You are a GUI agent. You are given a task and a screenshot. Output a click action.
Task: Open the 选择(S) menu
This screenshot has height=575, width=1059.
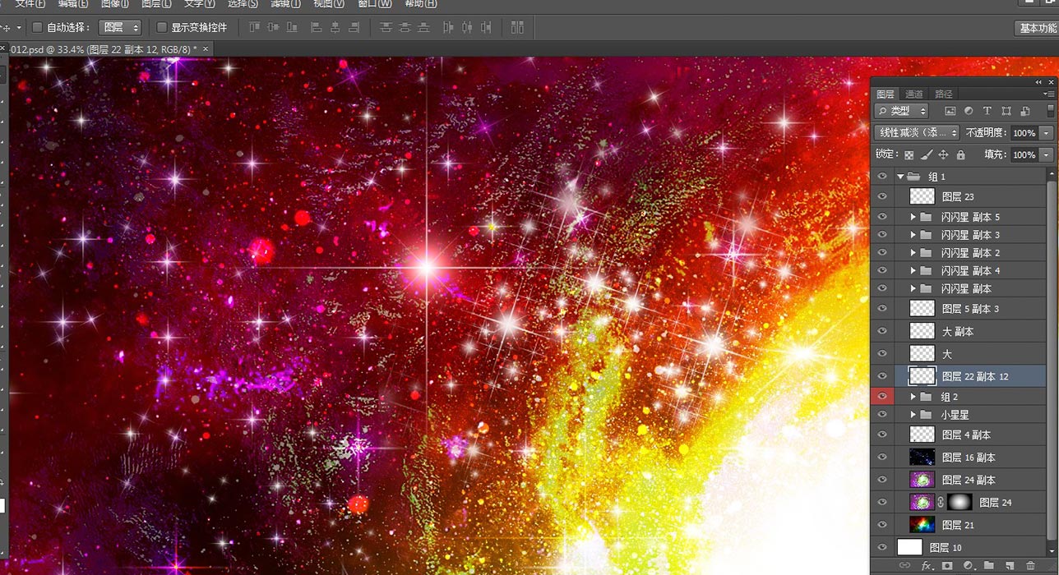point(241,3)
